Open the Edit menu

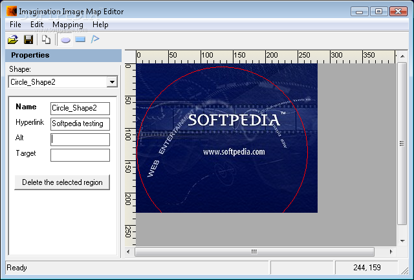coord(37,25)
